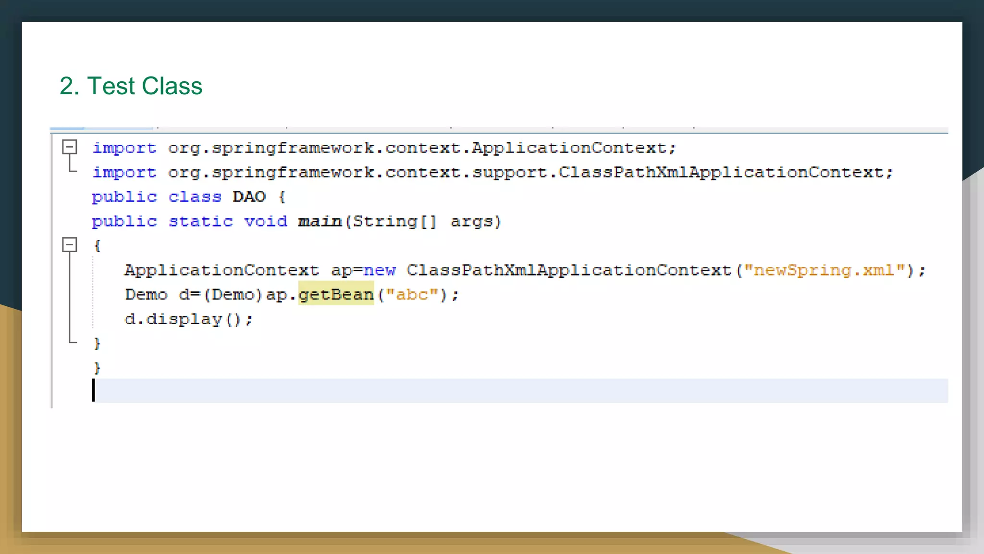Collapse the import block fold marker
The width and height of the screenshot is (984, 554).
[70, 147]
